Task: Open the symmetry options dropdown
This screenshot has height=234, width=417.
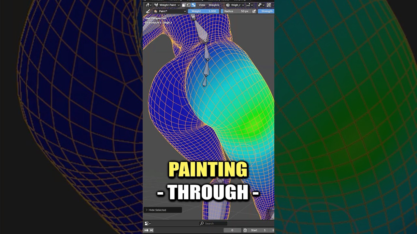Action: coord(250,5)
